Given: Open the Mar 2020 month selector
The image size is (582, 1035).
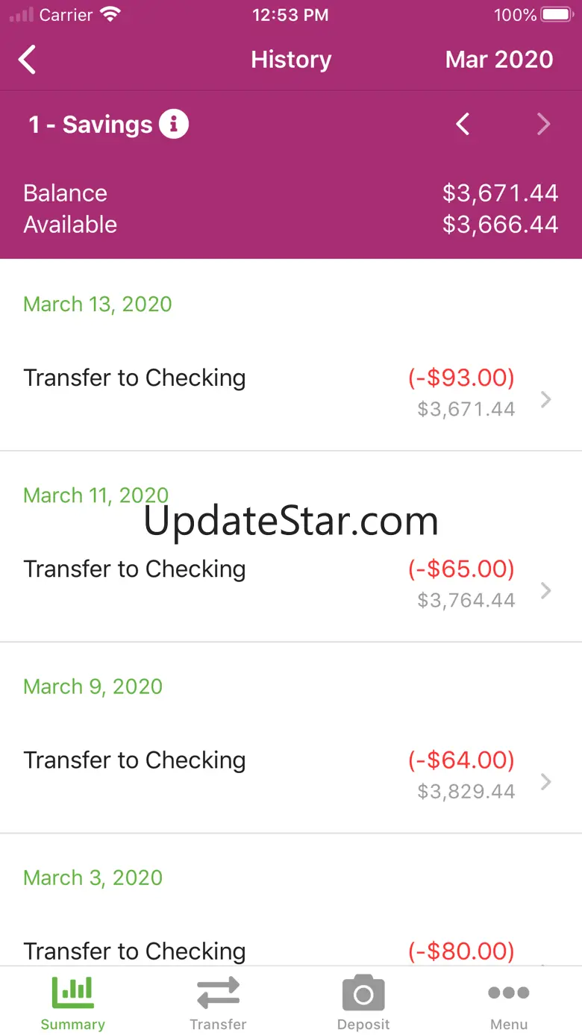Looking at the screenshot, I should (x=499, y=60).
